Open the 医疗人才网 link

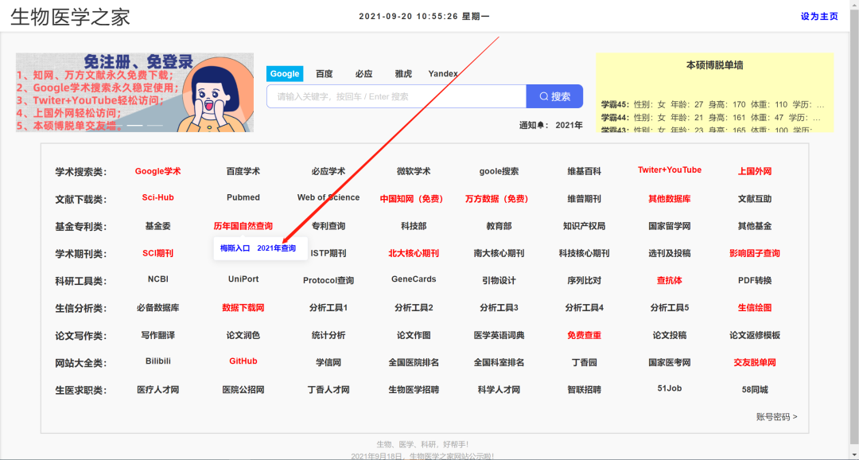[x=157, y=390]
